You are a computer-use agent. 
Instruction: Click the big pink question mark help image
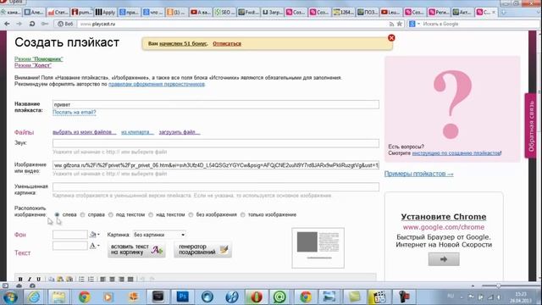point(452,104)
